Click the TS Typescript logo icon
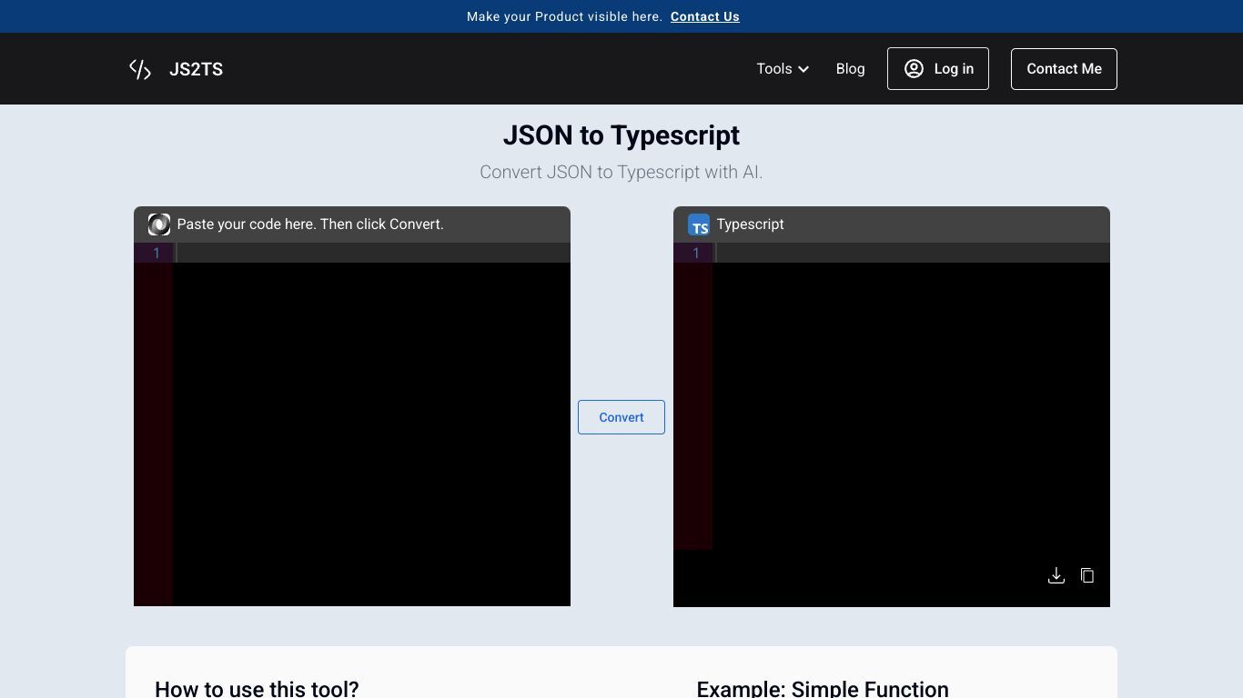Screen dimensions: 1243x698 [699, 224]
